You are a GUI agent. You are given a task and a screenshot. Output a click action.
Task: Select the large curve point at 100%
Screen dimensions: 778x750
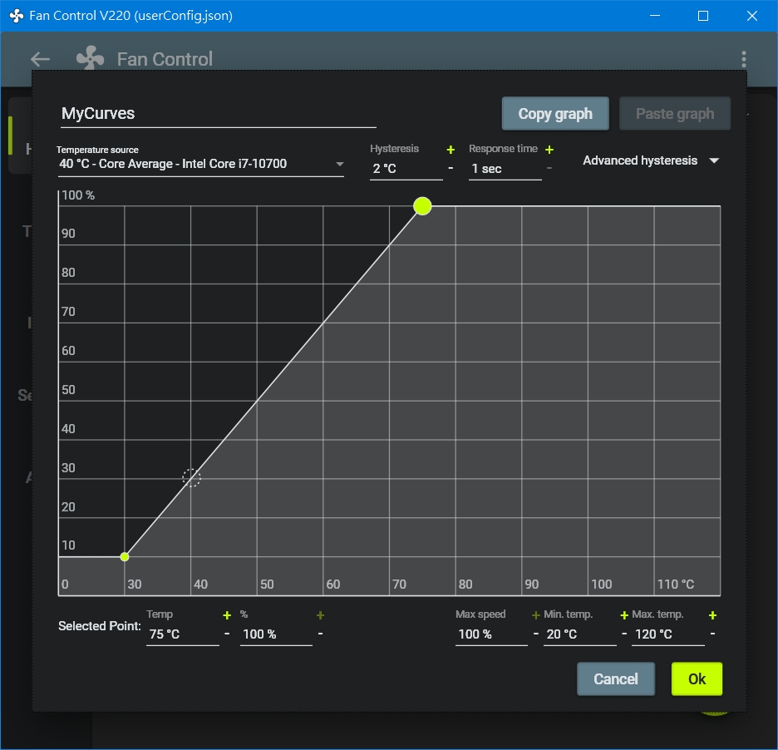pos(422,206)
